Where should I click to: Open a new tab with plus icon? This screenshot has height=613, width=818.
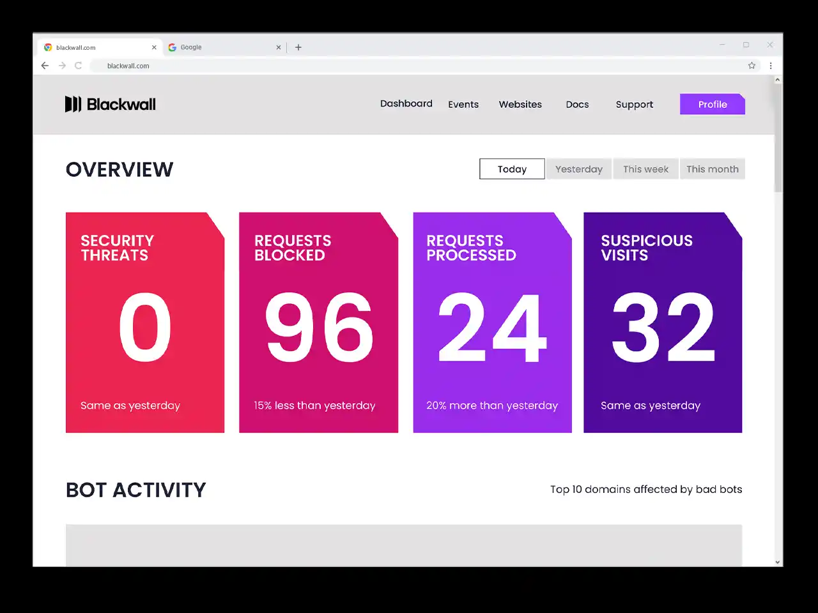click(x=298, y=47)
